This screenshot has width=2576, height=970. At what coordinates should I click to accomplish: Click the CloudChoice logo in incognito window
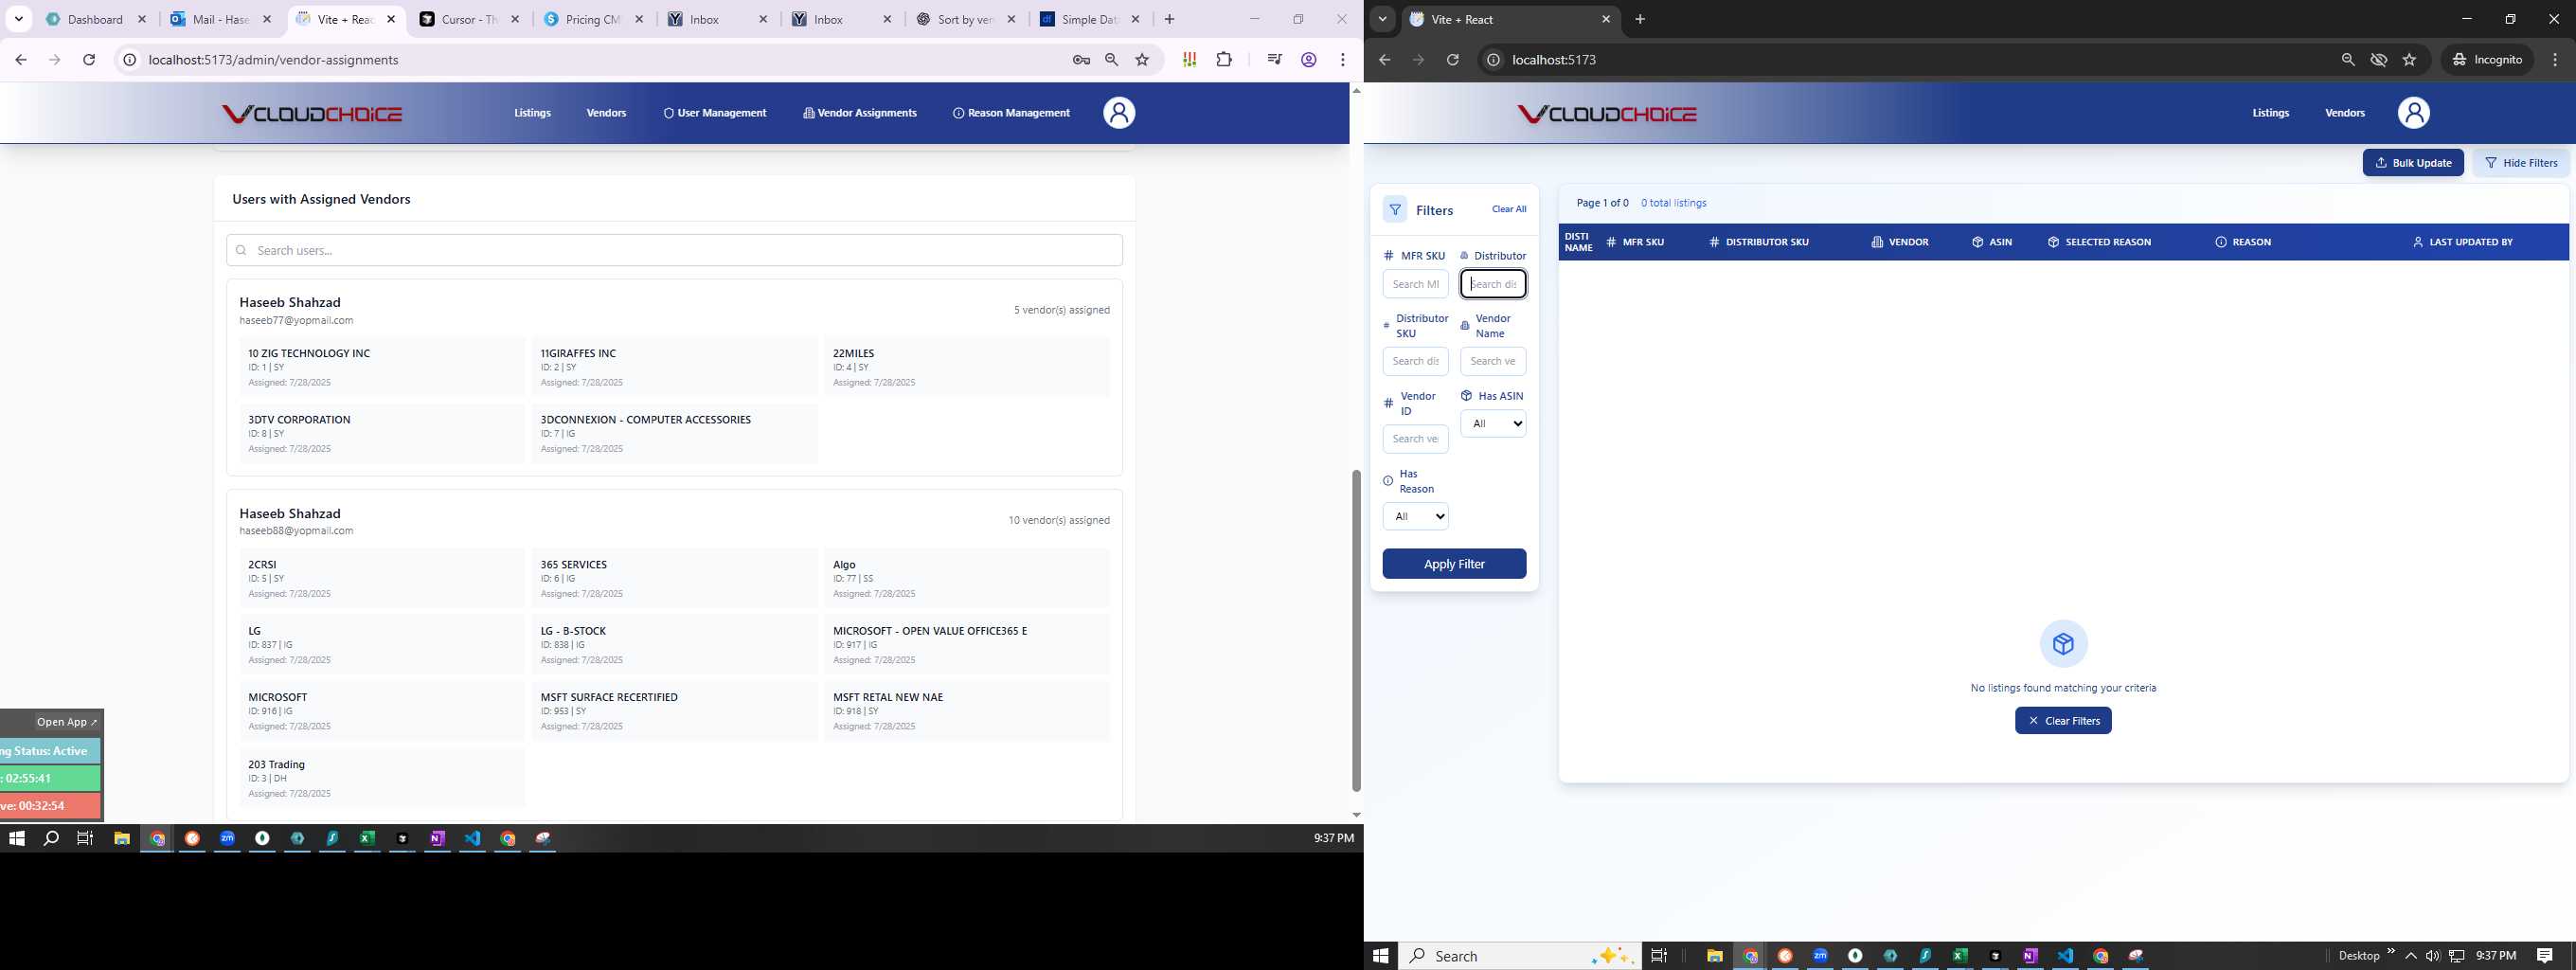[x=1607, y=114]
